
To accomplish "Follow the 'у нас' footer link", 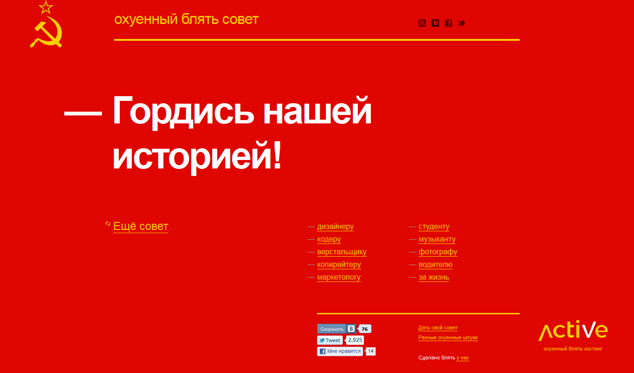I will pos(463,358).
